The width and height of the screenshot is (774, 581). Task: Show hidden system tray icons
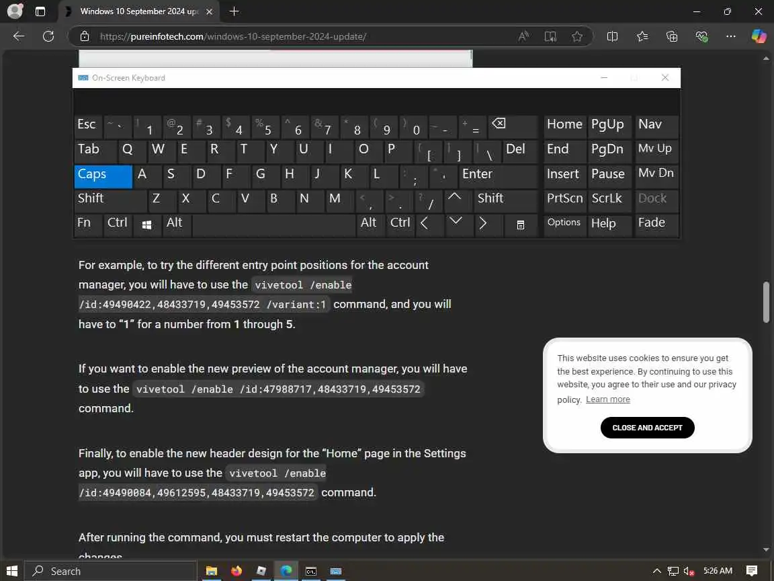656,571
